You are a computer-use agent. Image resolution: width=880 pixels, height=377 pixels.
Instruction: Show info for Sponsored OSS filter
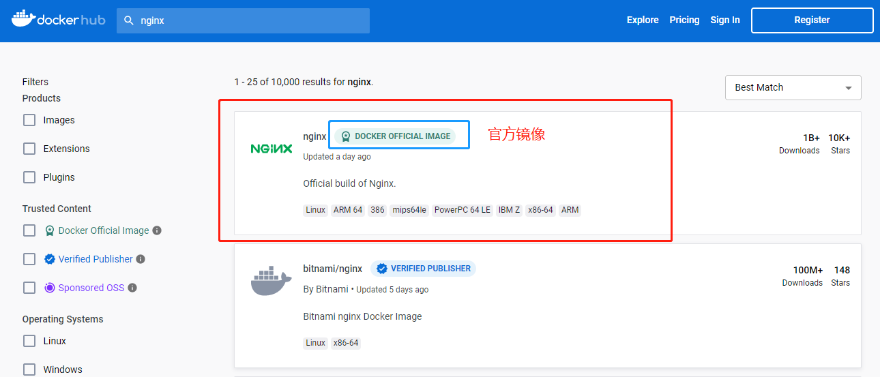click(132, 288)
